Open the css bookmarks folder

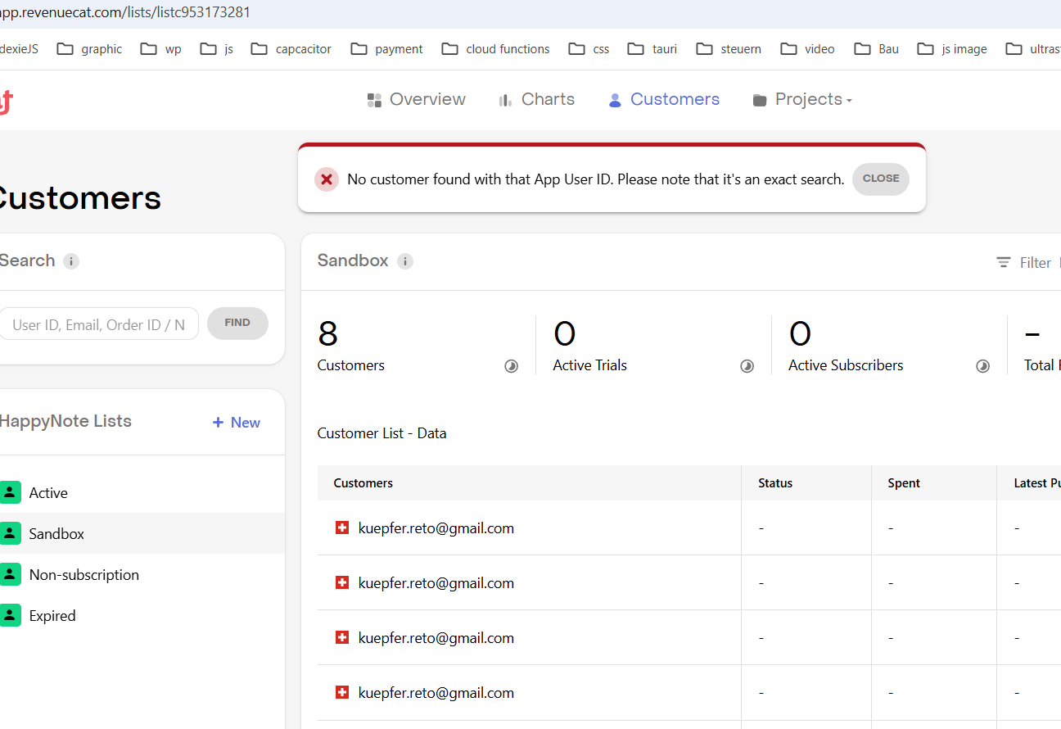click(x=589, y=49)
